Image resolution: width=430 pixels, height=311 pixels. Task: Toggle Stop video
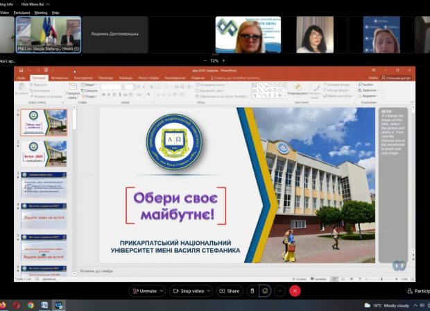(x=189, y=291)
